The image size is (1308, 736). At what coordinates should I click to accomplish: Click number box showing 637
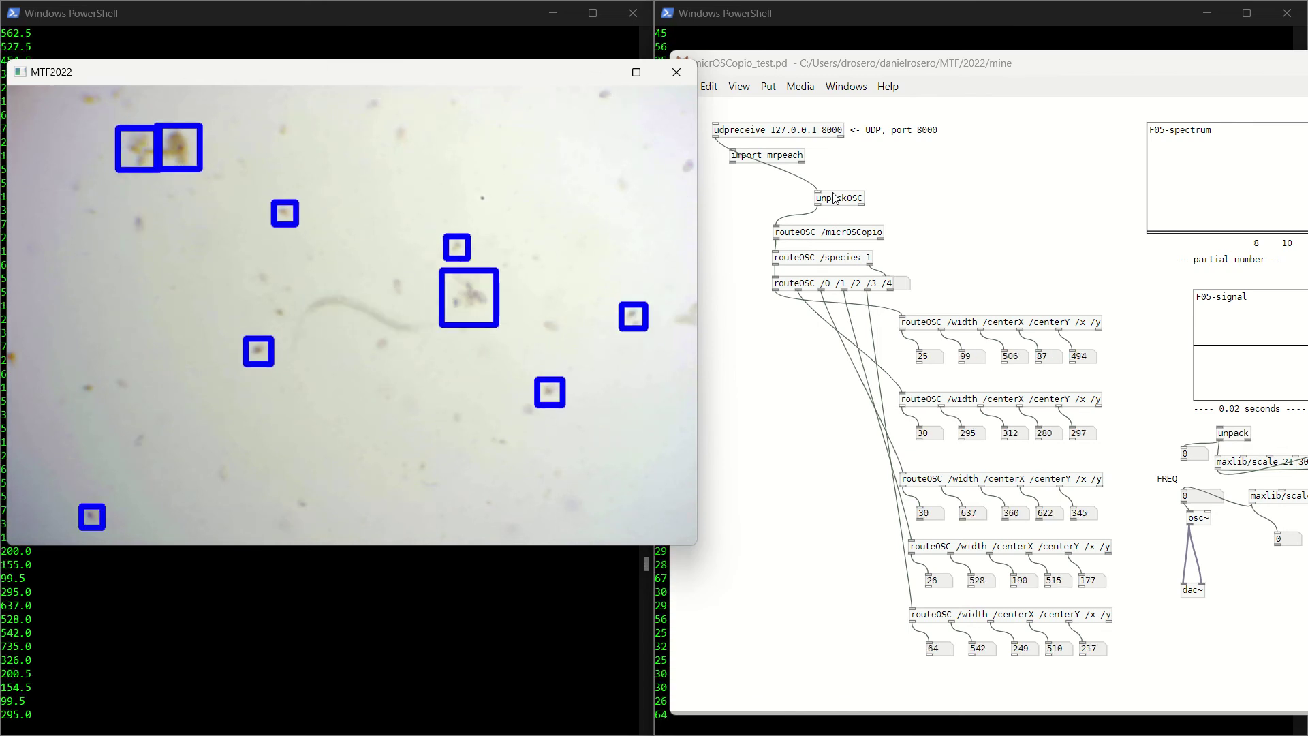973,513
